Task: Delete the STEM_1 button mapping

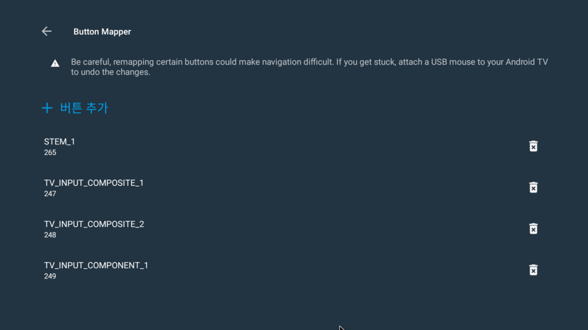Action: tap(533, 146)
